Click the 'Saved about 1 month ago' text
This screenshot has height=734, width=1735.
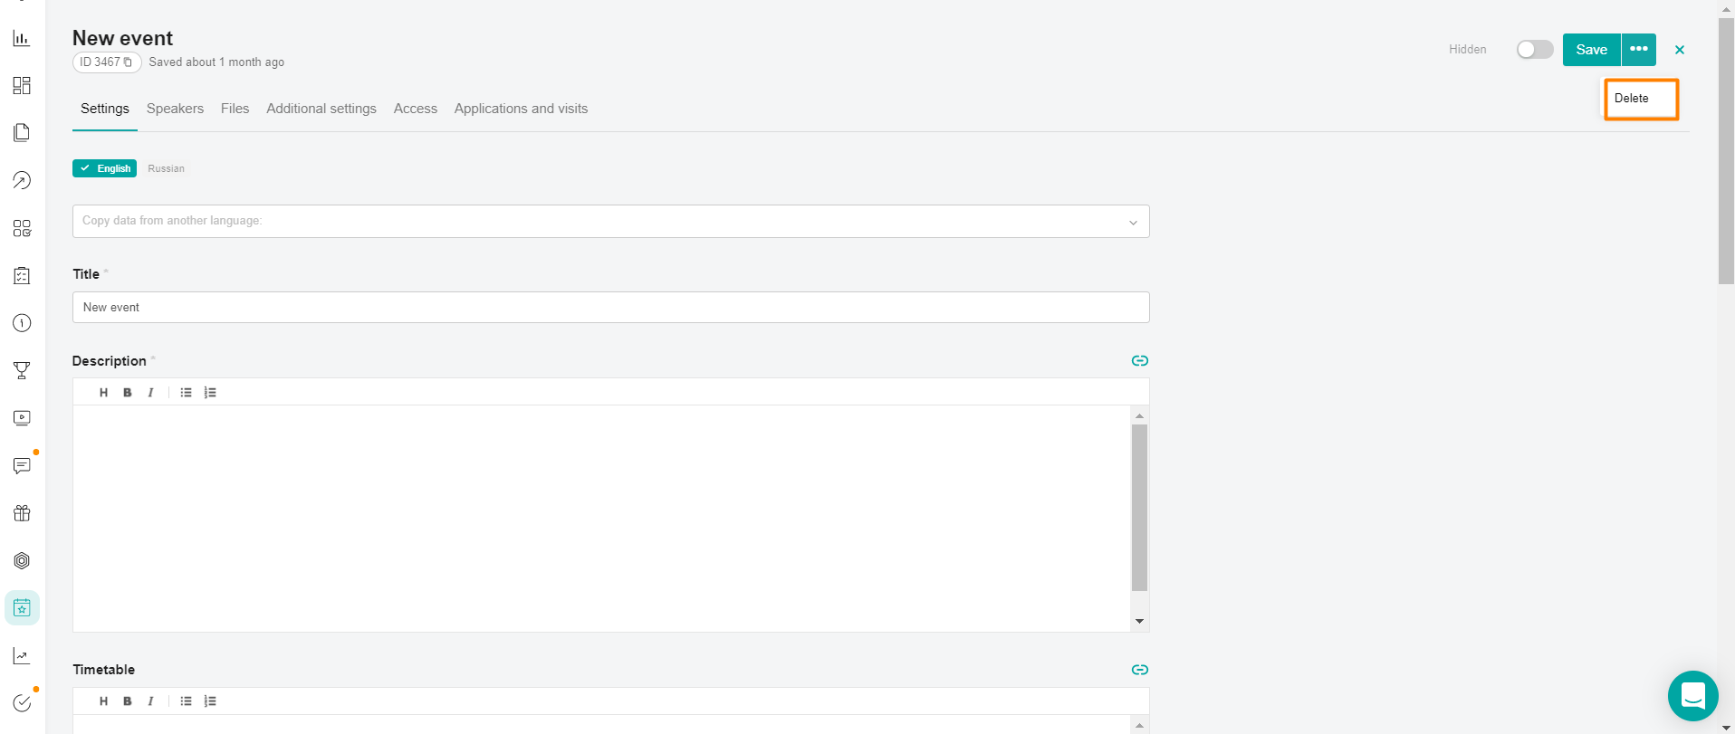click(216, 62)
